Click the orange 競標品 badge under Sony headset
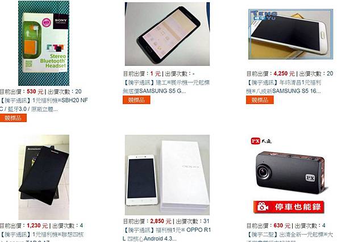Viewport: 341px width, 242px height. 13,118
